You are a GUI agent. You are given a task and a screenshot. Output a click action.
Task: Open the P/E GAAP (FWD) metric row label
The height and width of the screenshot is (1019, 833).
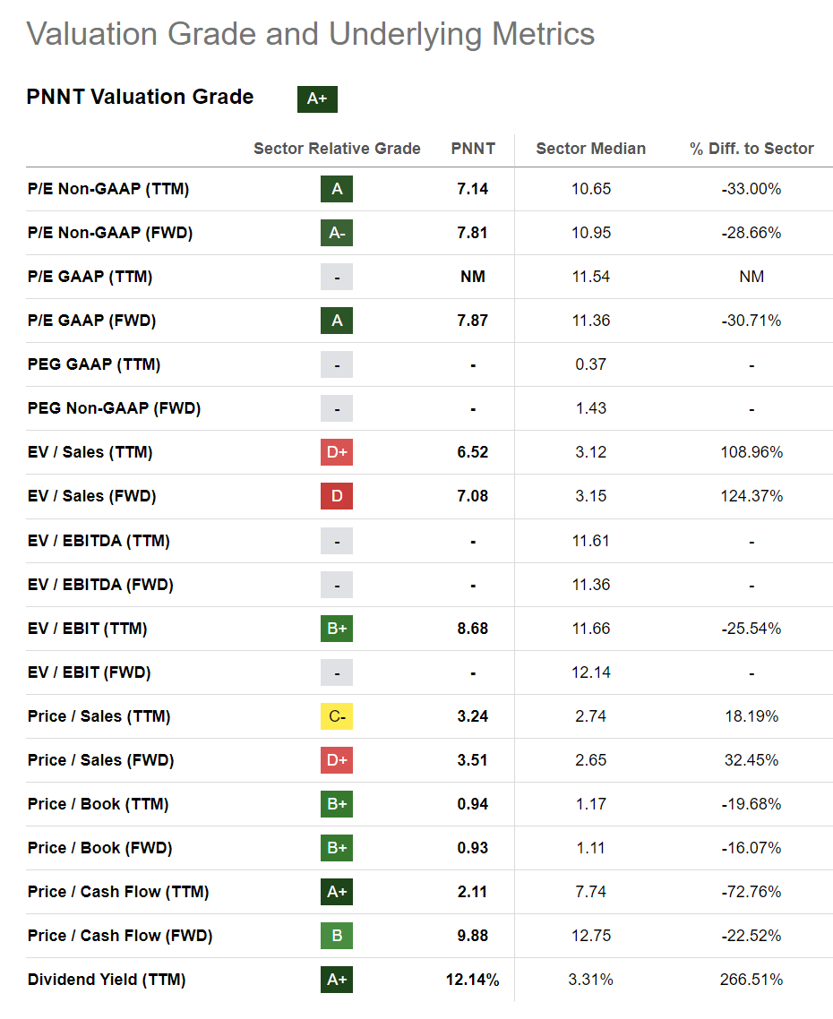(x=91, y=321)
